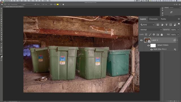Open the Opacity slider dropdown arrow
This screenshot has width=181, height=102.
point(178,30)
